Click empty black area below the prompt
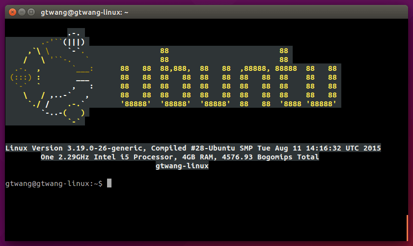The height and width of the screenshot is (246, 413). tap(206, 216)
